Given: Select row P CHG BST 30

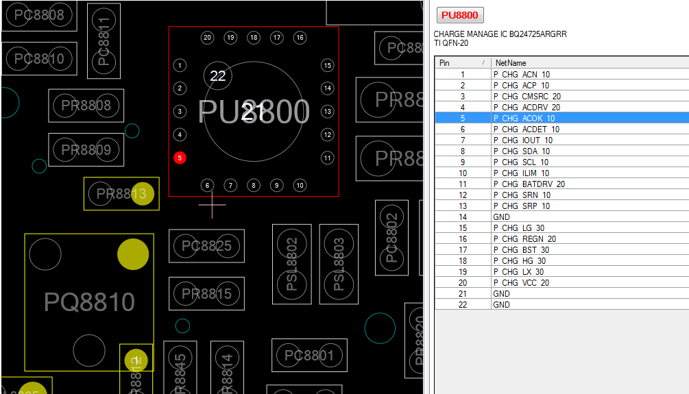Looking at the screenshot, I should coord(562,250).
